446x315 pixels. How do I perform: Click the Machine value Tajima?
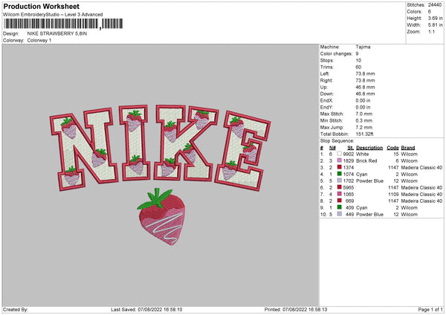(x=363, y=47)
